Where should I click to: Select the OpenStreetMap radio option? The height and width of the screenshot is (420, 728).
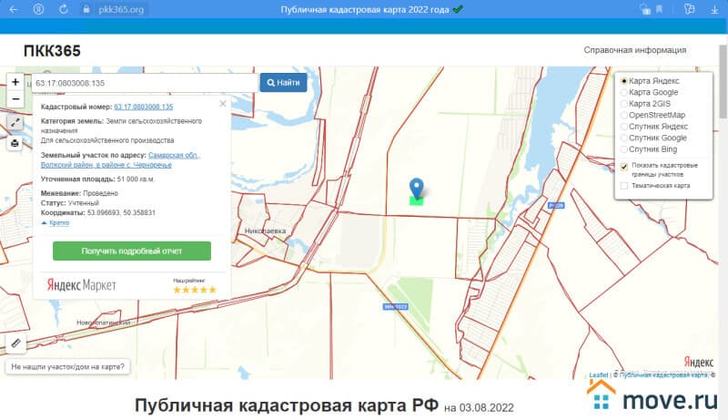[x=624, y=115]
